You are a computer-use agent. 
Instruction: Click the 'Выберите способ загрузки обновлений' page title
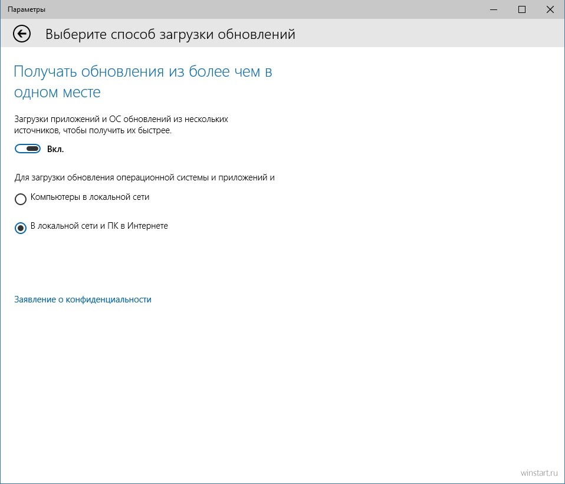tap(170, 34)
